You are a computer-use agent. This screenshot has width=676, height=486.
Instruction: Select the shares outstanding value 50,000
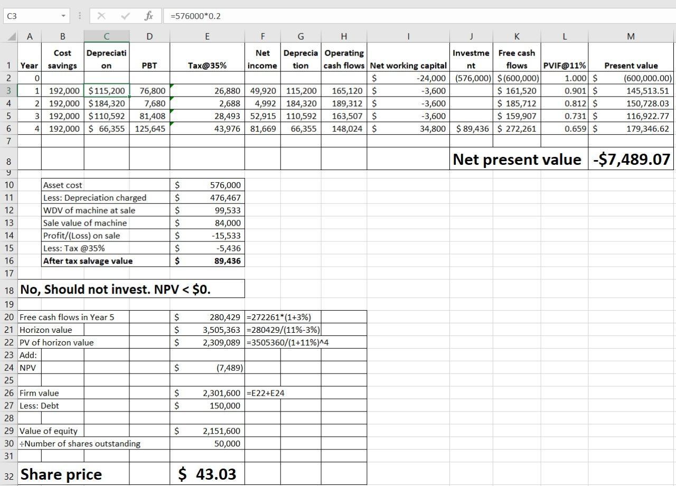(x=207, y=444)
